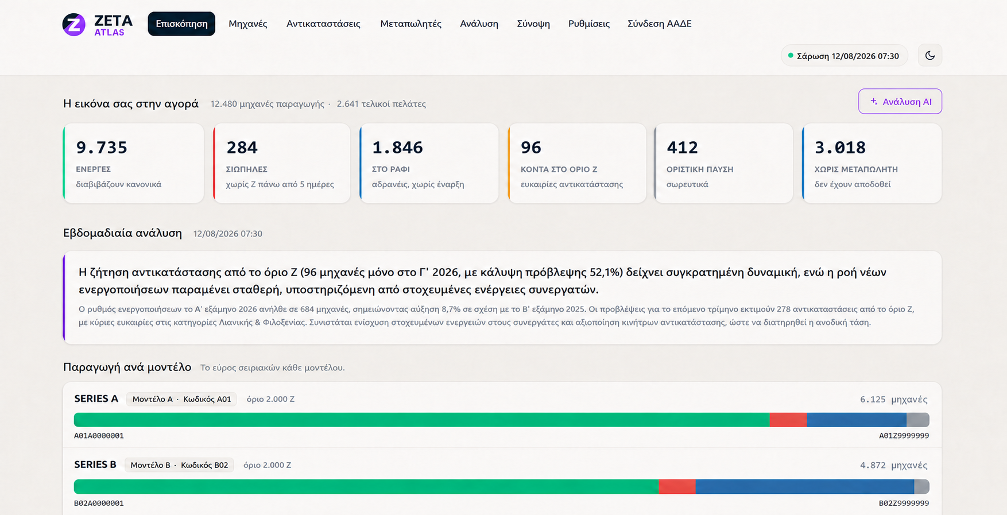Toggle dark mode with moon icon
The width and height of the screenshot is (1007, 515).
(930, 56)
